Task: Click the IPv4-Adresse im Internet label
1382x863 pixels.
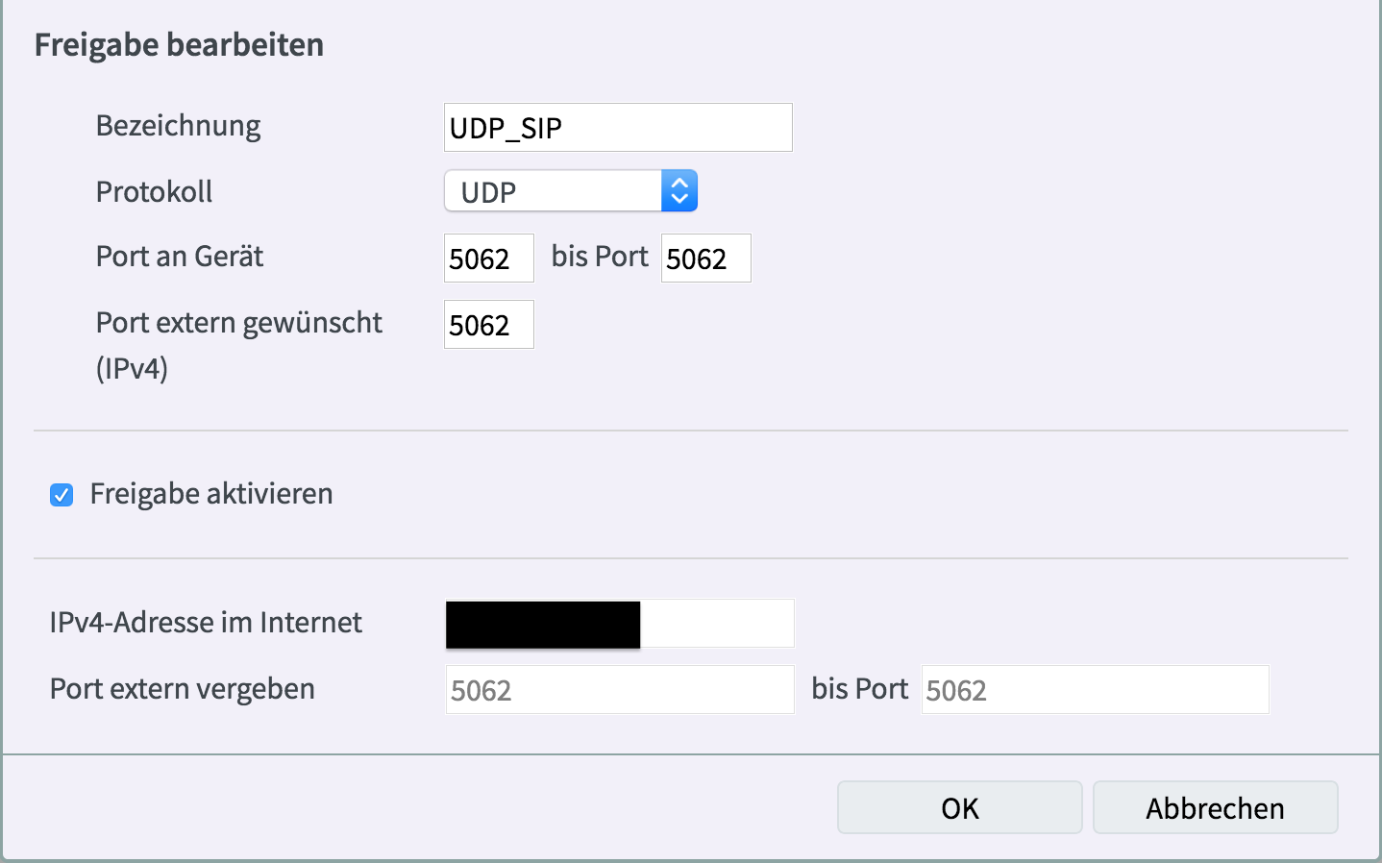Action: [206, 623]
